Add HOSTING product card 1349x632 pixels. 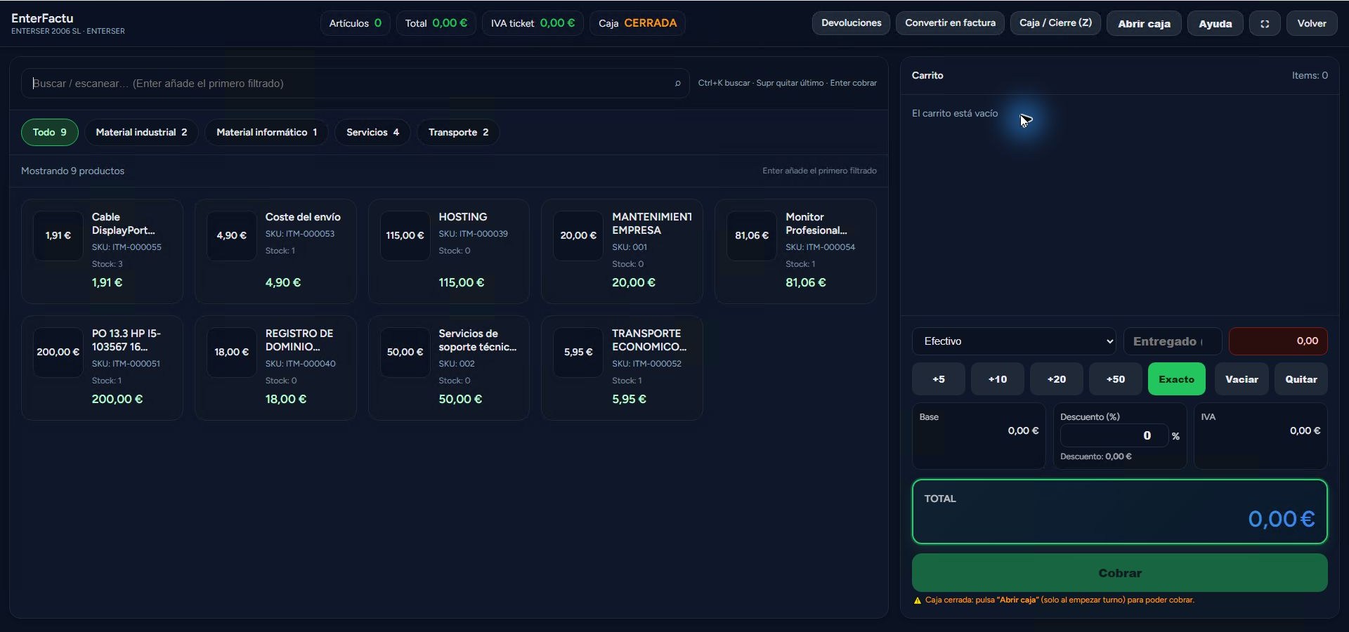click(449, 251)
